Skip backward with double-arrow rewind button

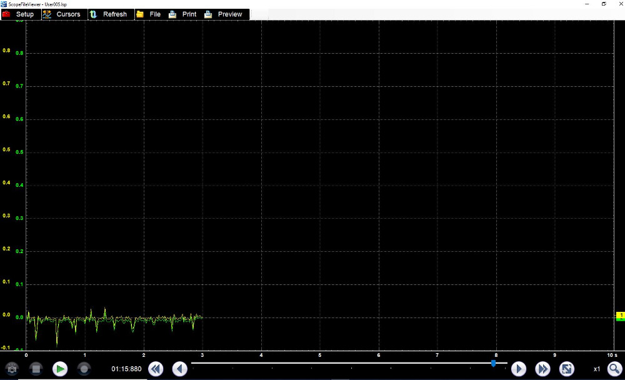coord(155,369)
